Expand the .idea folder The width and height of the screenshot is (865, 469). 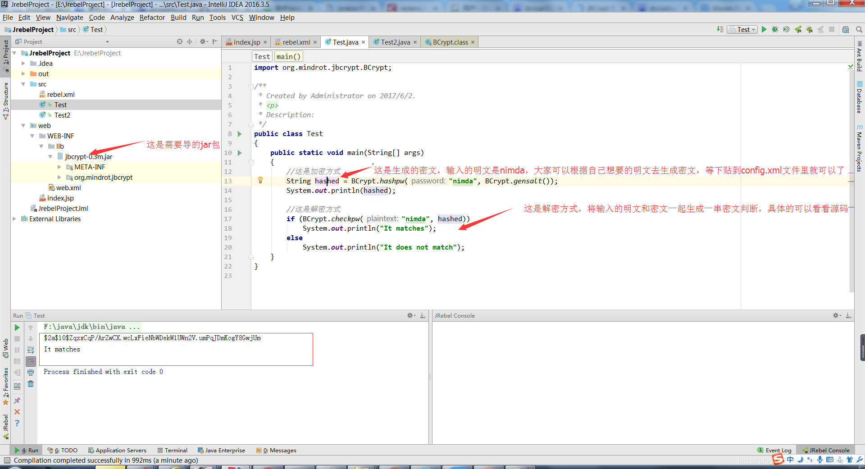pos(23,64)
